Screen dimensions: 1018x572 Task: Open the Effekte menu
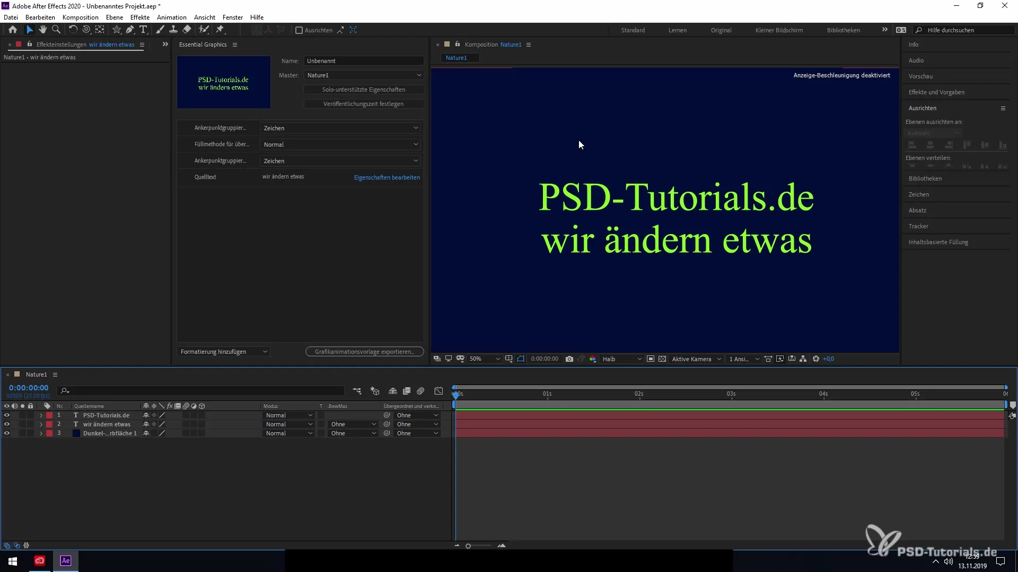click(140, 17)
